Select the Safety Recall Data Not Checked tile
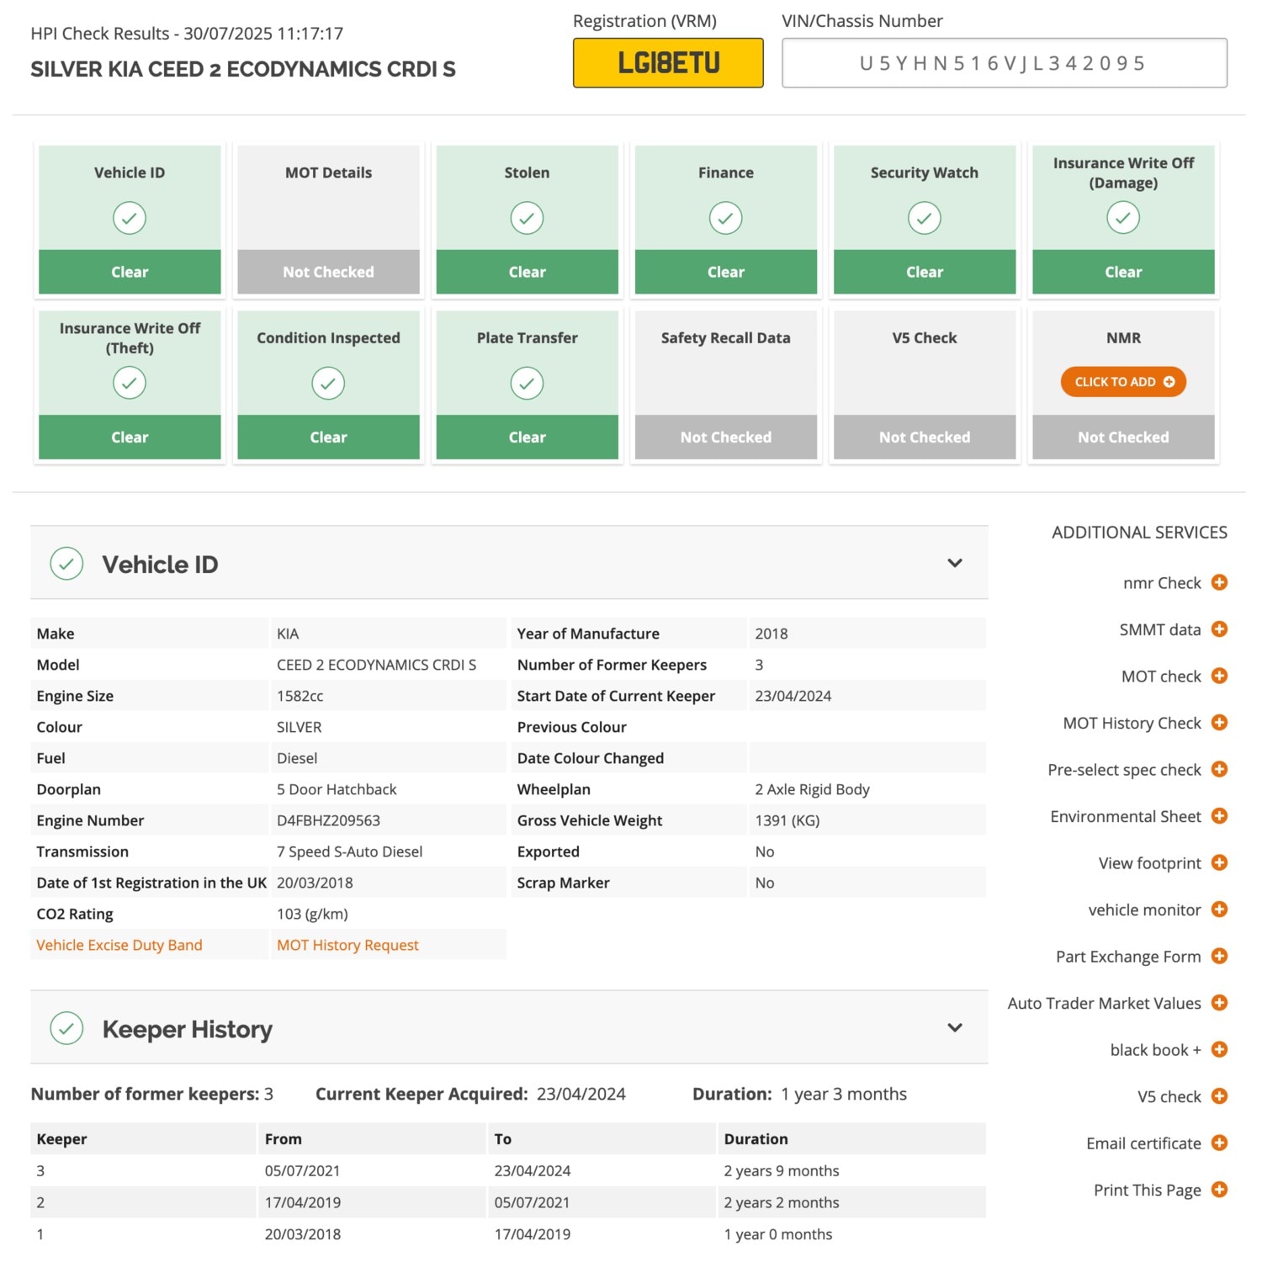The width and height of the screenshot is (1262, 1273). (x=725, y=385)
